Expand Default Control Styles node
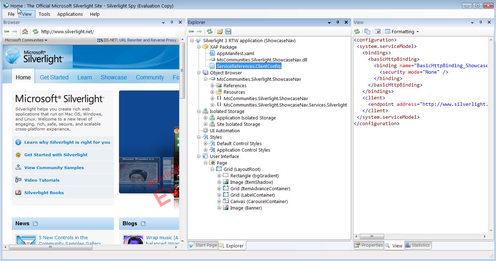This screenshot has height=261, width=496. 206,143
